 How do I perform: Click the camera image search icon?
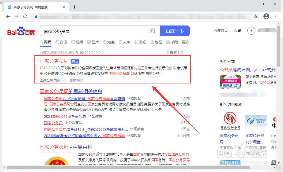pyautogui.click(x=152, y=31)
